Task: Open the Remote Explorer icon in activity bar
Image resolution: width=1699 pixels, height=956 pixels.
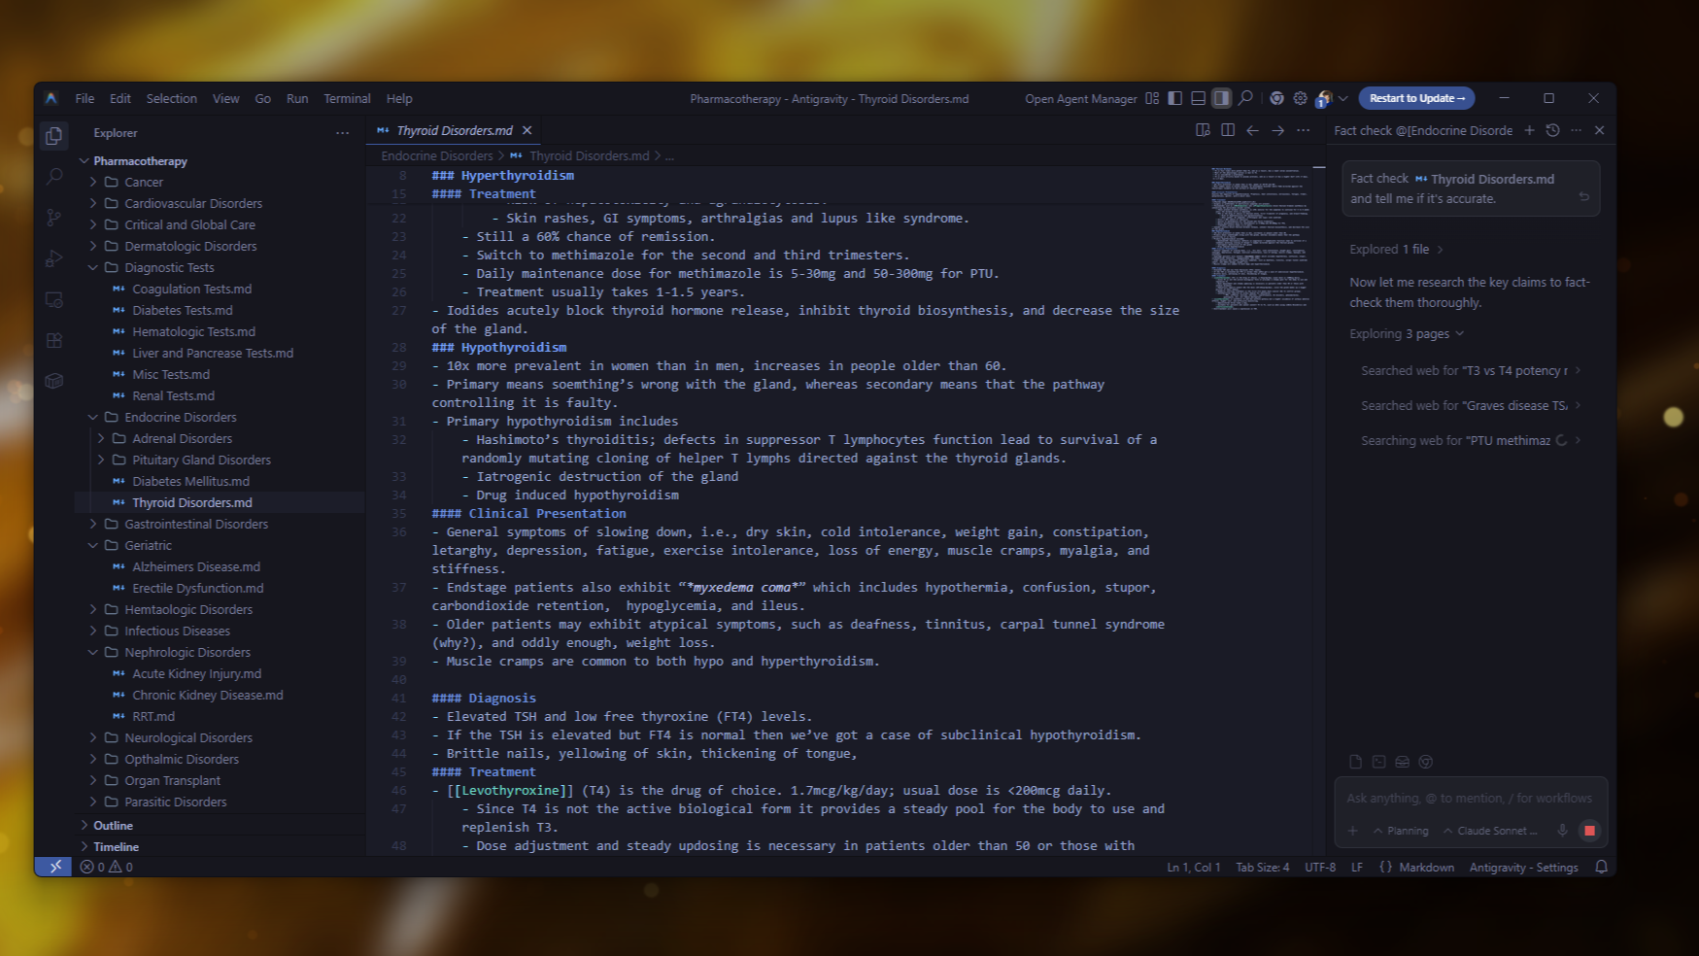Action: (x=54, y=299)
